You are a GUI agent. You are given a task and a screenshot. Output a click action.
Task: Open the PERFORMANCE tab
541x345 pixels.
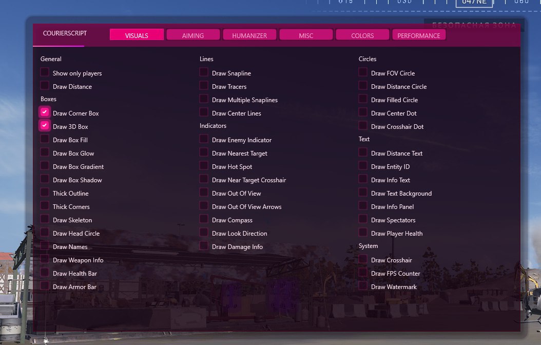(418, 35)
